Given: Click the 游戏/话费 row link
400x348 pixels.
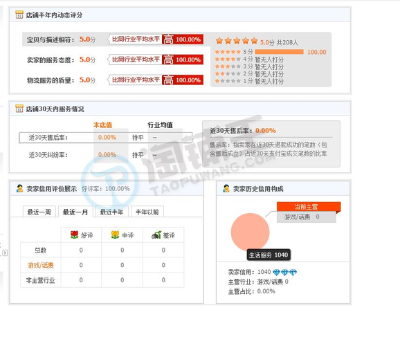Looking at the screenshot, I should 41,266.
